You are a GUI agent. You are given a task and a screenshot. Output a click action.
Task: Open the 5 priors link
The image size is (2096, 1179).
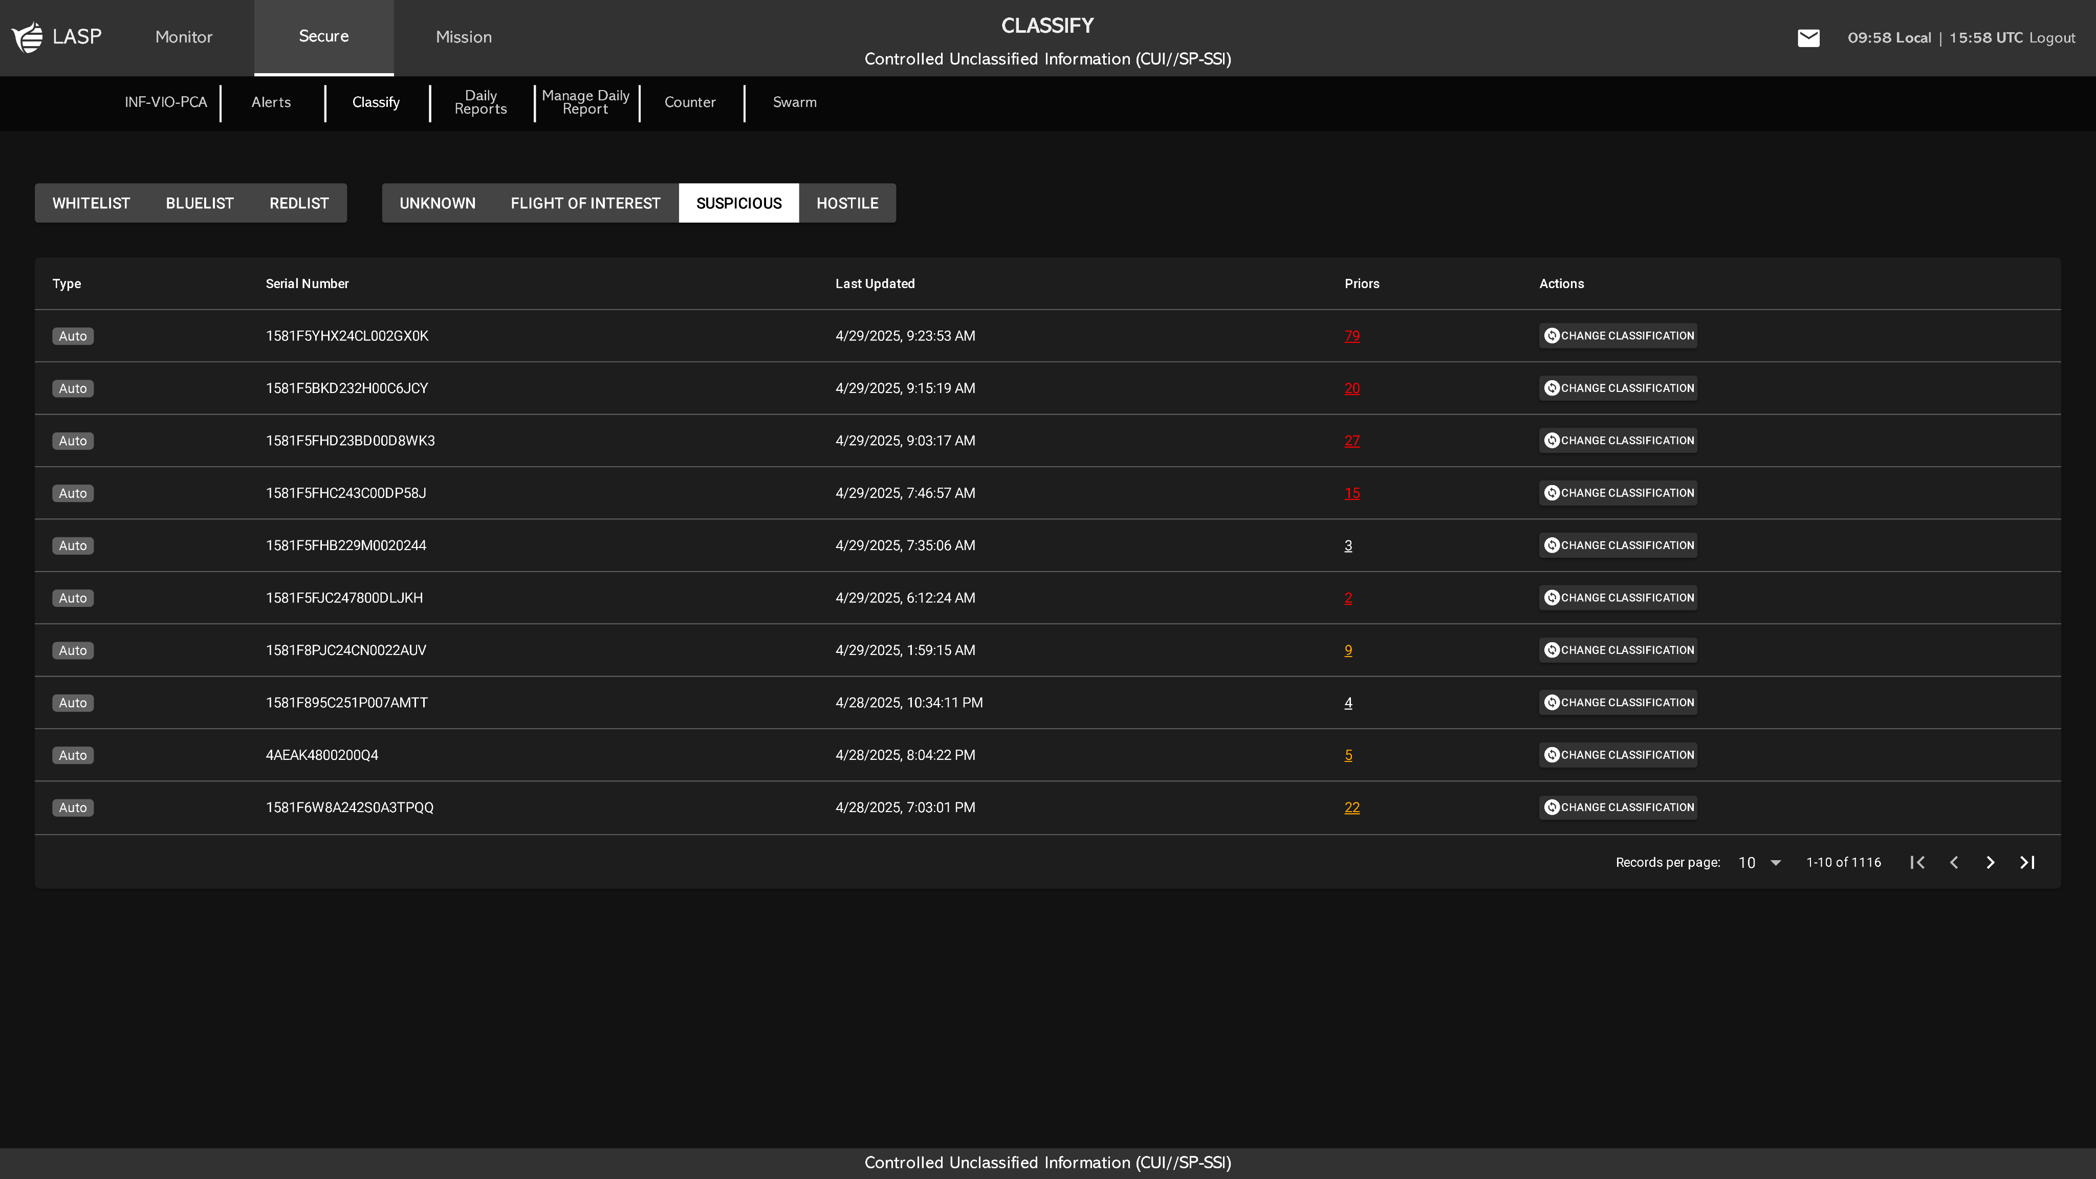(x=1348, y=755)
